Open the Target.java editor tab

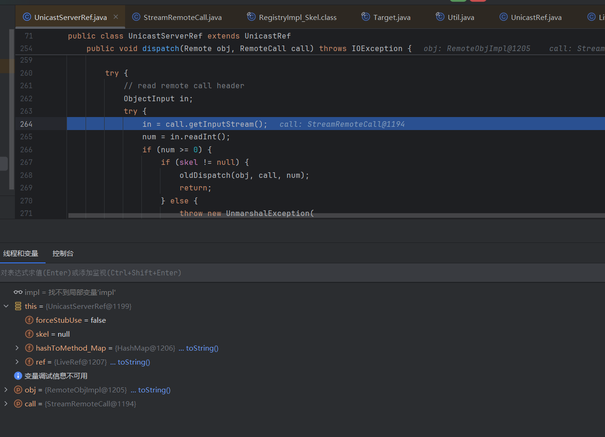391,18
